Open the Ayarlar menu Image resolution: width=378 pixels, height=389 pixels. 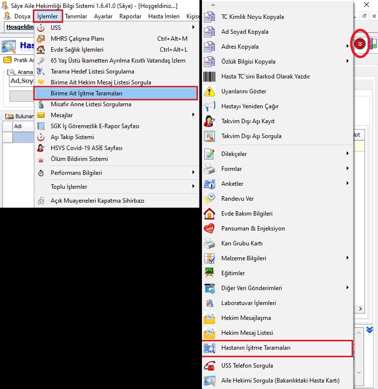tap(103, 16)
